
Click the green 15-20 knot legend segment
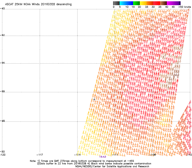136,3
